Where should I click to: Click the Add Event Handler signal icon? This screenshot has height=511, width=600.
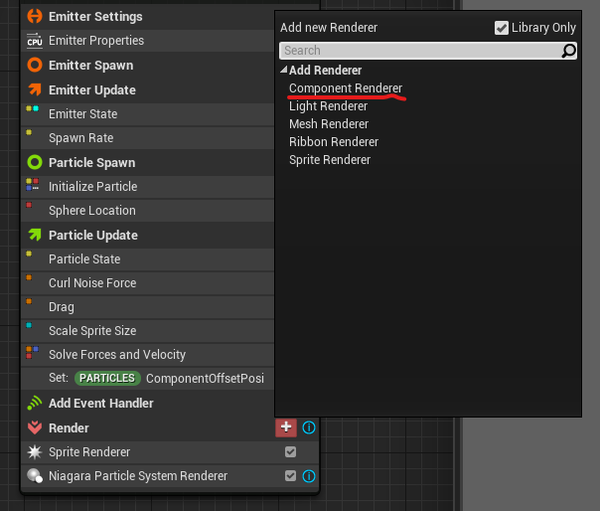click(x=35, y=404)
